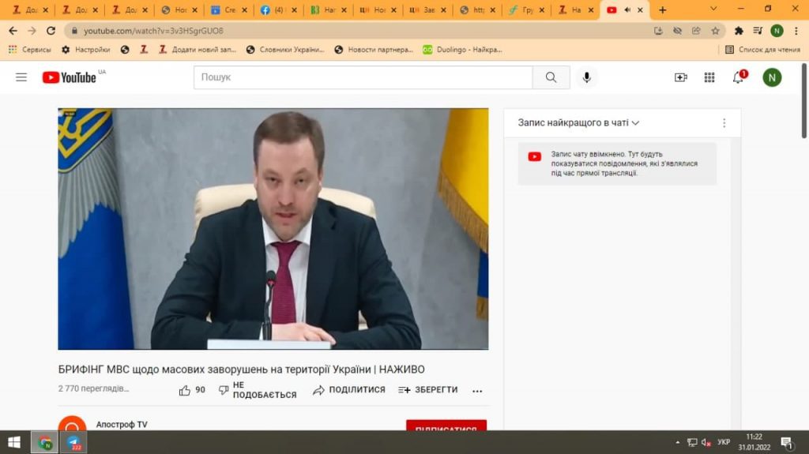809x454 pixels.
Task: Click the 'ПОДІЛИТИСЯ' share button
Action: [x=349, y=390]
